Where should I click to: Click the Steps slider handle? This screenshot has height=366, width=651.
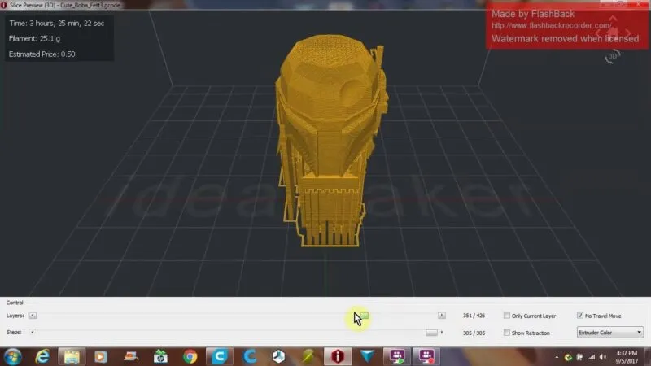(431, 333)
